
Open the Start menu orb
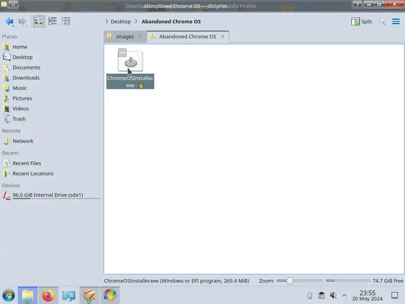(x=9, y=295)
